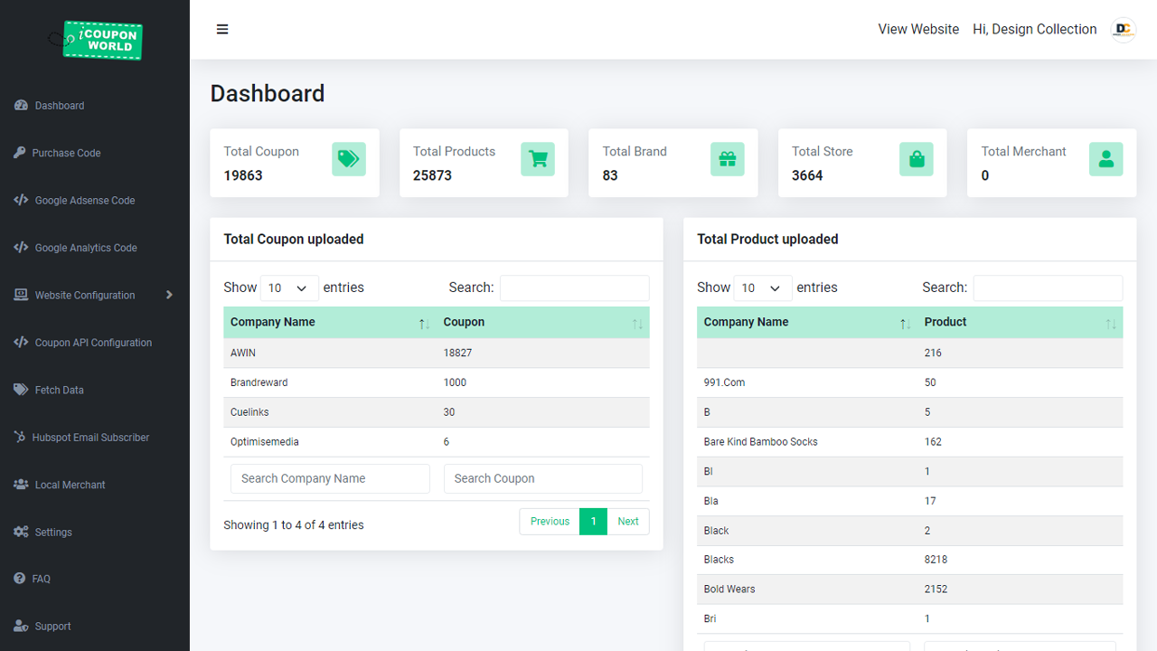Click the Total Store bag icon

tap(917, 159)
